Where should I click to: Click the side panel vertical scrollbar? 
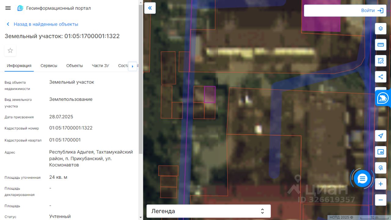click(141, 79)
